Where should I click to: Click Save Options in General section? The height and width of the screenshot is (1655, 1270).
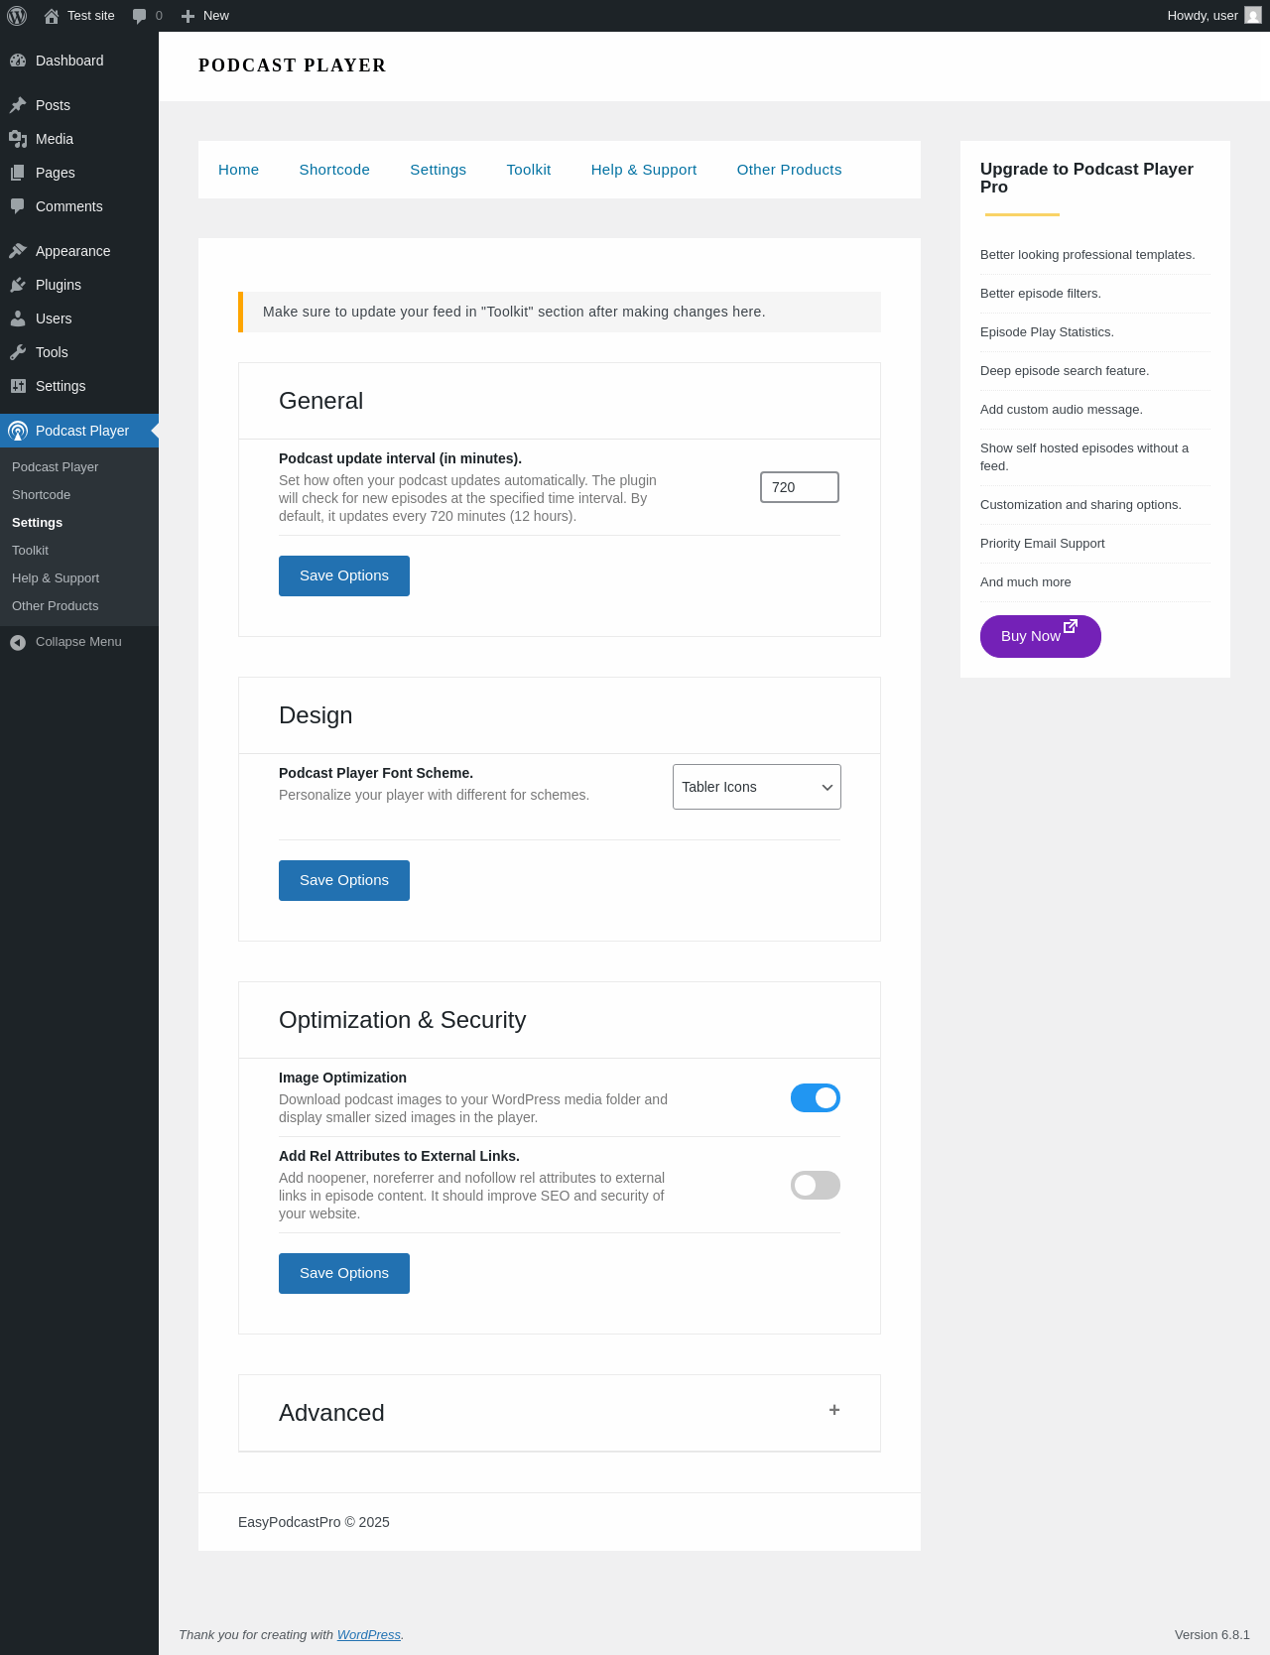pyautogui.click(x=343, y=576)
